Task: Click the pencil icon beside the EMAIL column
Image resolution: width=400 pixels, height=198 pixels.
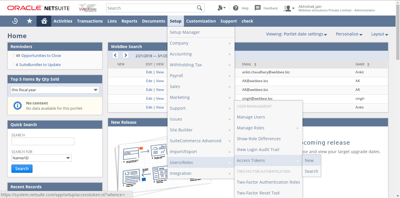Action: pyautogui.click(x=255, y=65)
